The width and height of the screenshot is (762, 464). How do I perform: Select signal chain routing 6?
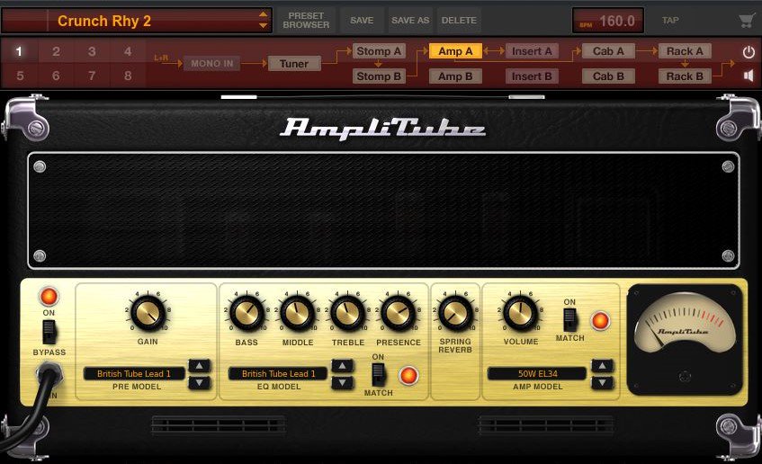[x=56, y=76]
